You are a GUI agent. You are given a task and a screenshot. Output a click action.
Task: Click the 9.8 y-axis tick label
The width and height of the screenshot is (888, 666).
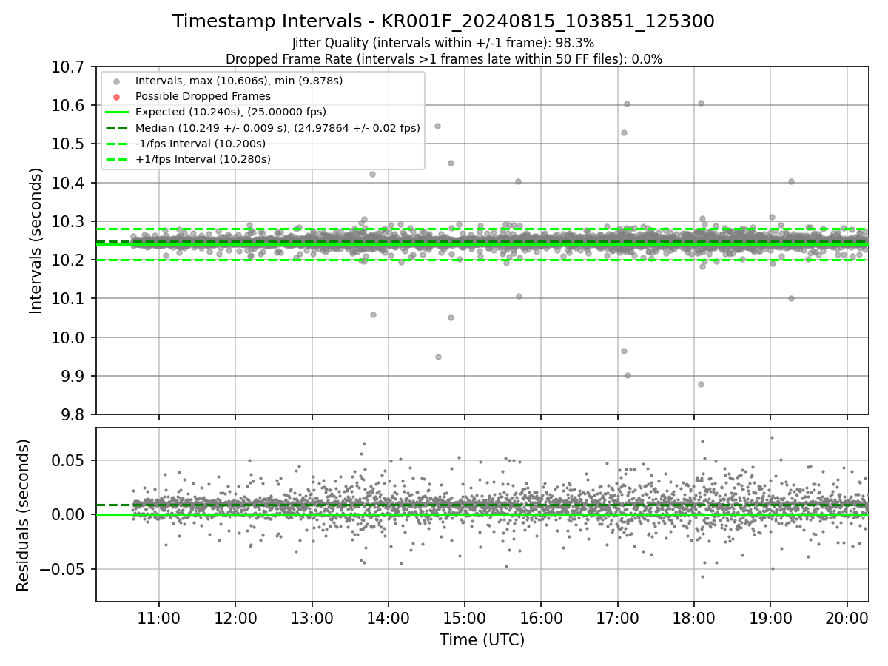click(73, 415)
